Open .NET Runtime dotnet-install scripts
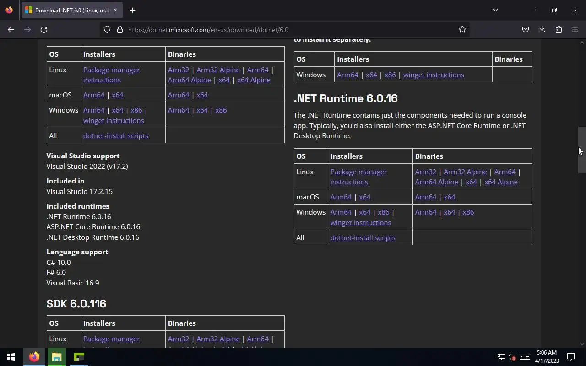This screenshot has width=586, height=366. tap(363, 237)
